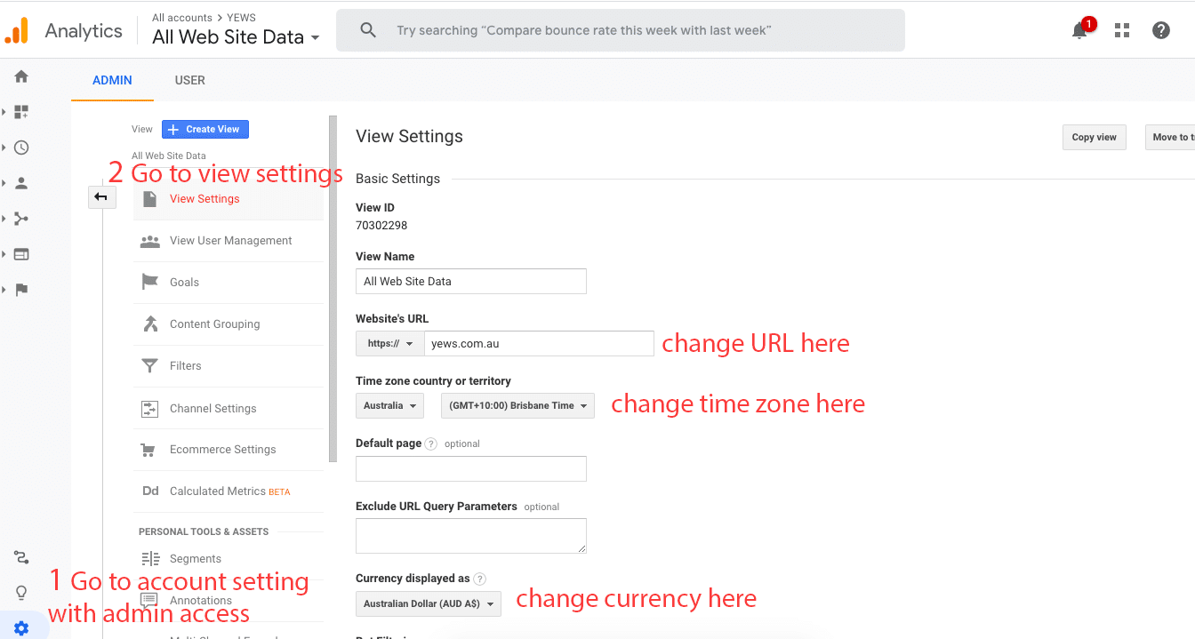
Task: Go to Home in left sidebar
Action: tap(21, 76)
